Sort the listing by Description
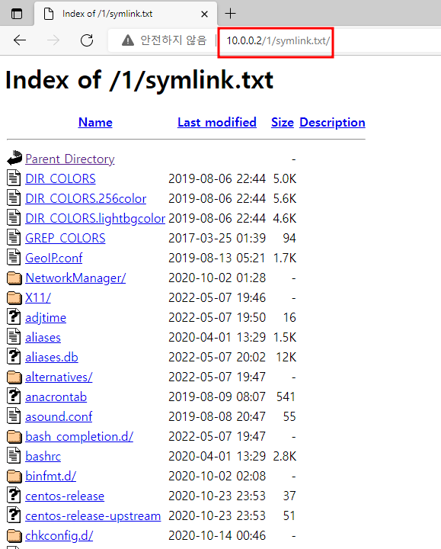 tap(332, 122)
